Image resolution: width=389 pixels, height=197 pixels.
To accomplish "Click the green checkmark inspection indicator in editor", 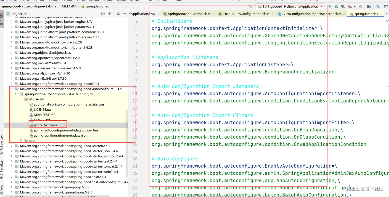I will pyautogui.click(x=387, y=21).
